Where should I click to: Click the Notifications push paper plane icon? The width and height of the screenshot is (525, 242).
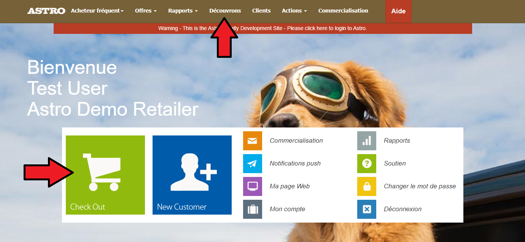253,164
